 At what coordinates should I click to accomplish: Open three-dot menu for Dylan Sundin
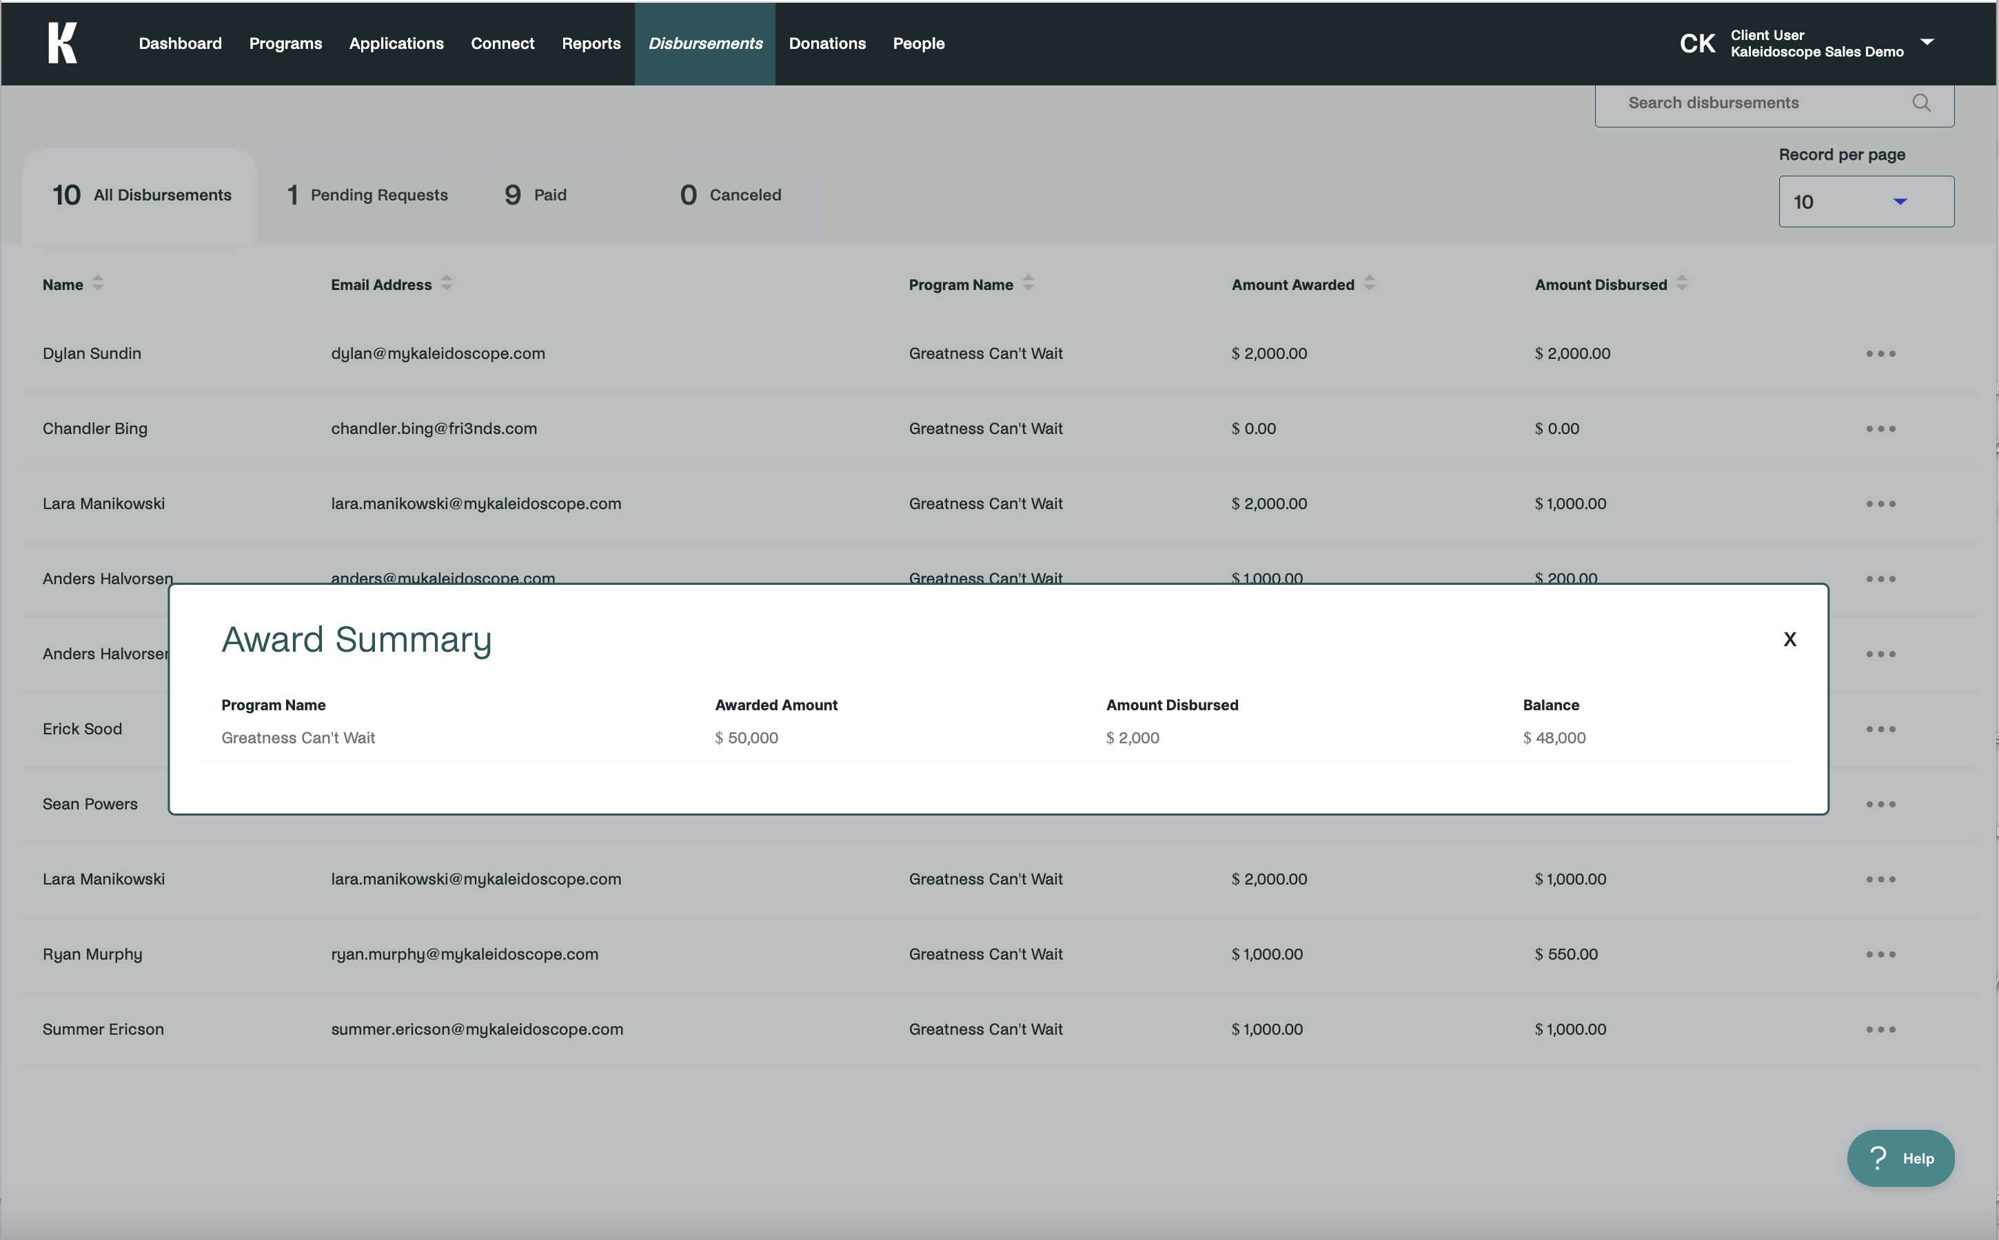1880,353
